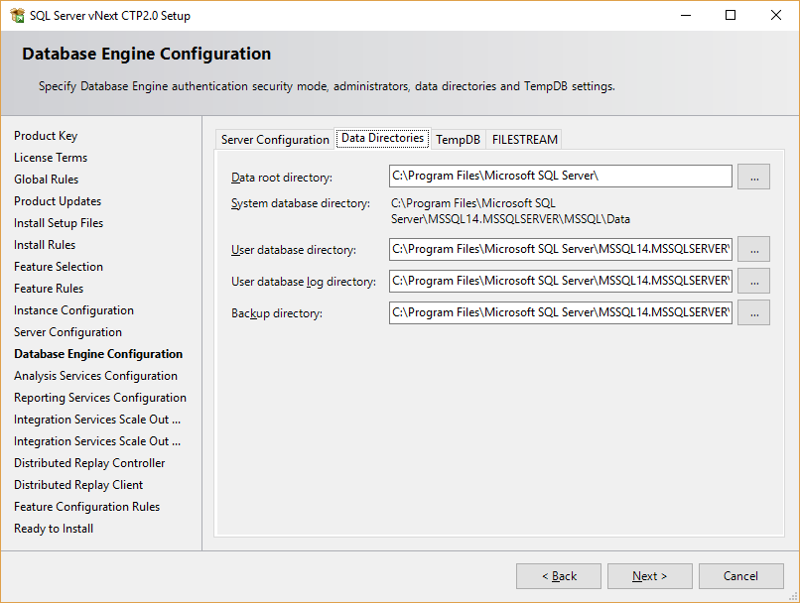This screenshot has height=603, width=800.
Task: Select Global Rules in the step list
Action: click(47, 180)
